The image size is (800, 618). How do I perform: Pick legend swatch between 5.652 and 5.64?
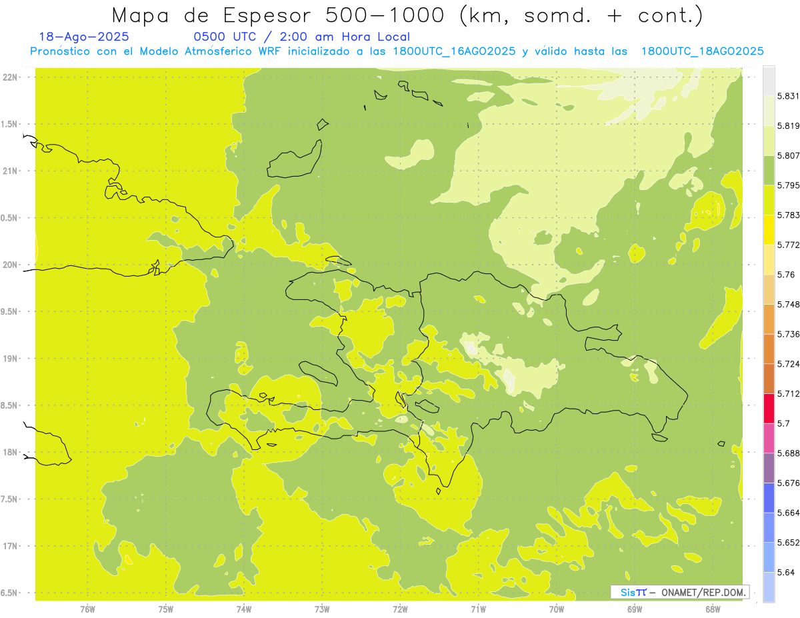769,557
